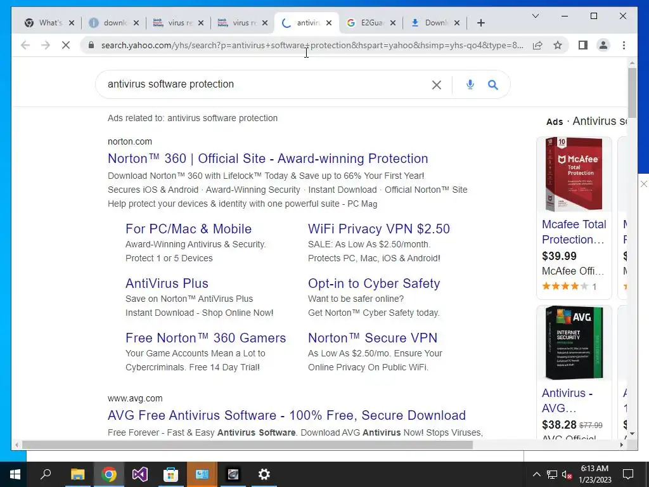This screenshot has height=487, width=649.
Task: Click the scroll right arrow
Action: [x=622, y=445]
